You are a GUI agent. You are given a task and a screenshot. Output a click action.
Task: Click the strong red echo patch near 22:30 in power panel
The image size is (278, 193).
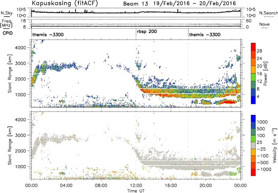click(x=228, y=102)
